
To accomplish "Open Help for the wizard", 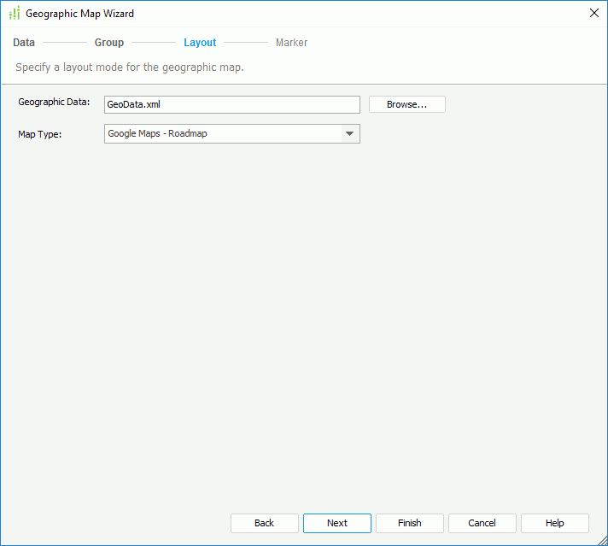I will click(x=554, y=523).
